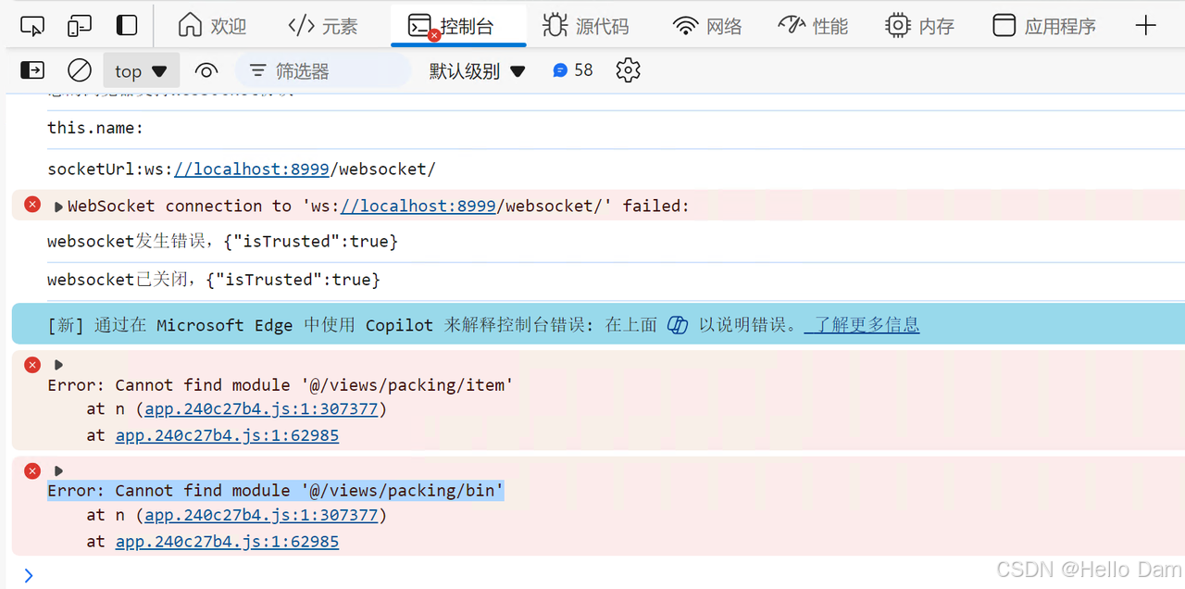This screenshot has height=589, width=1185.
Task: Open the top context dropdown
Action: coord(141,71)
